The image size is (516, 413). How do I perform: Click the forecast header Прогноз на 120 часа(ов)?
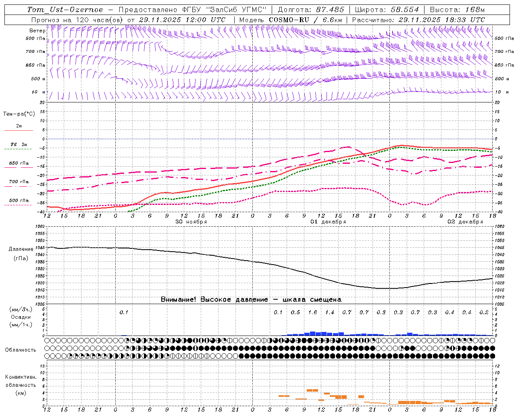[77, 20]
